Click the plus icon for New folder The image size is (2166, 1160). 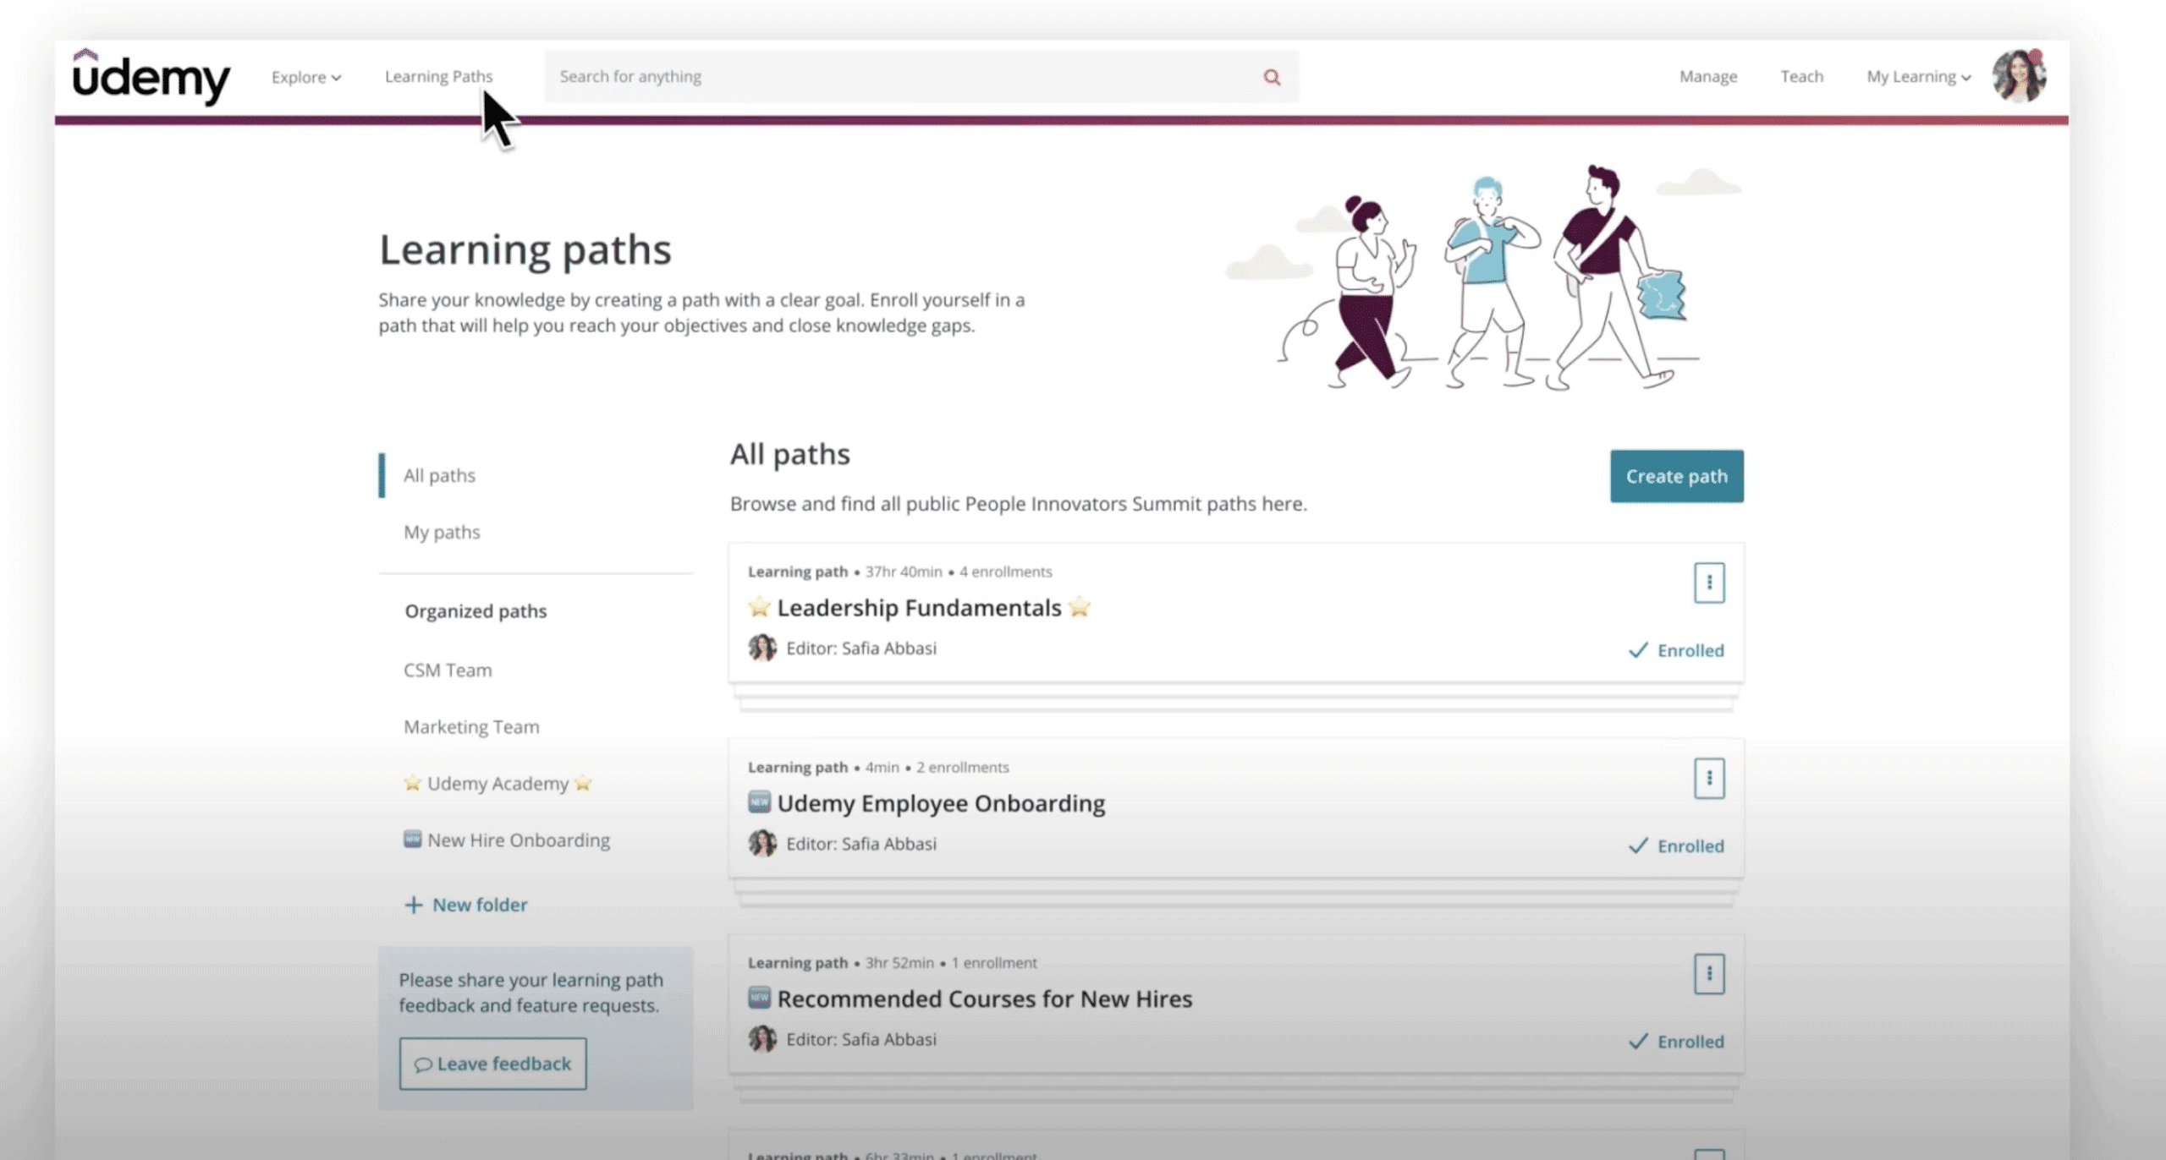click(413, 906)
